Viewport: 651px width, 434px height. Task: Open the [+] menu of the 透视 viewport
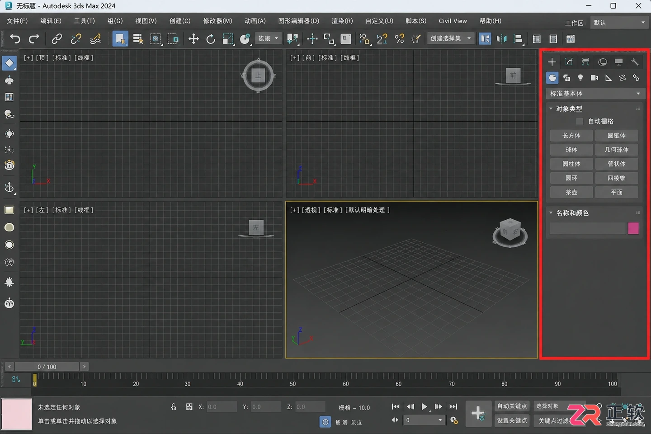[295, 210]
